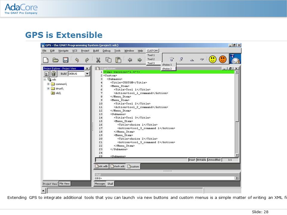The width and height of the screenshot is (287, 215).
Task: Click the down triangle toolbar icon
Action: coord(202,60)
